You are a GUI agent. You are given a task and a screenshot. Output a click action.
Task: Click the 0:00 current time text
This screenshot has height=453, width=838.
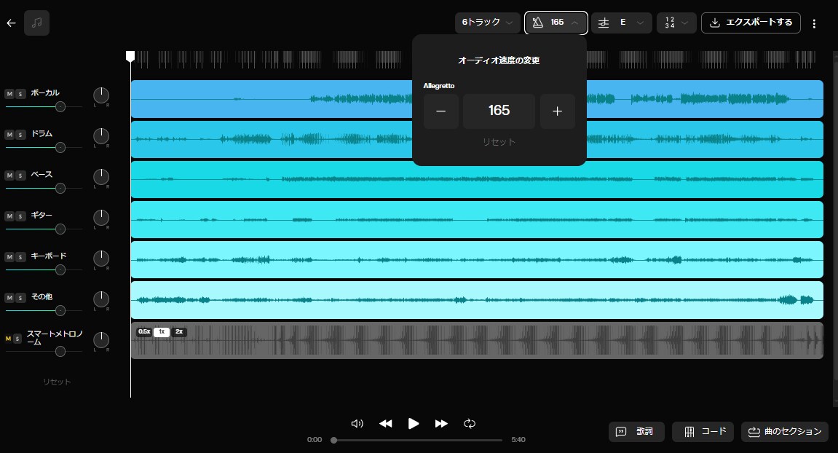pyautogui.click(x=315, y=440)
